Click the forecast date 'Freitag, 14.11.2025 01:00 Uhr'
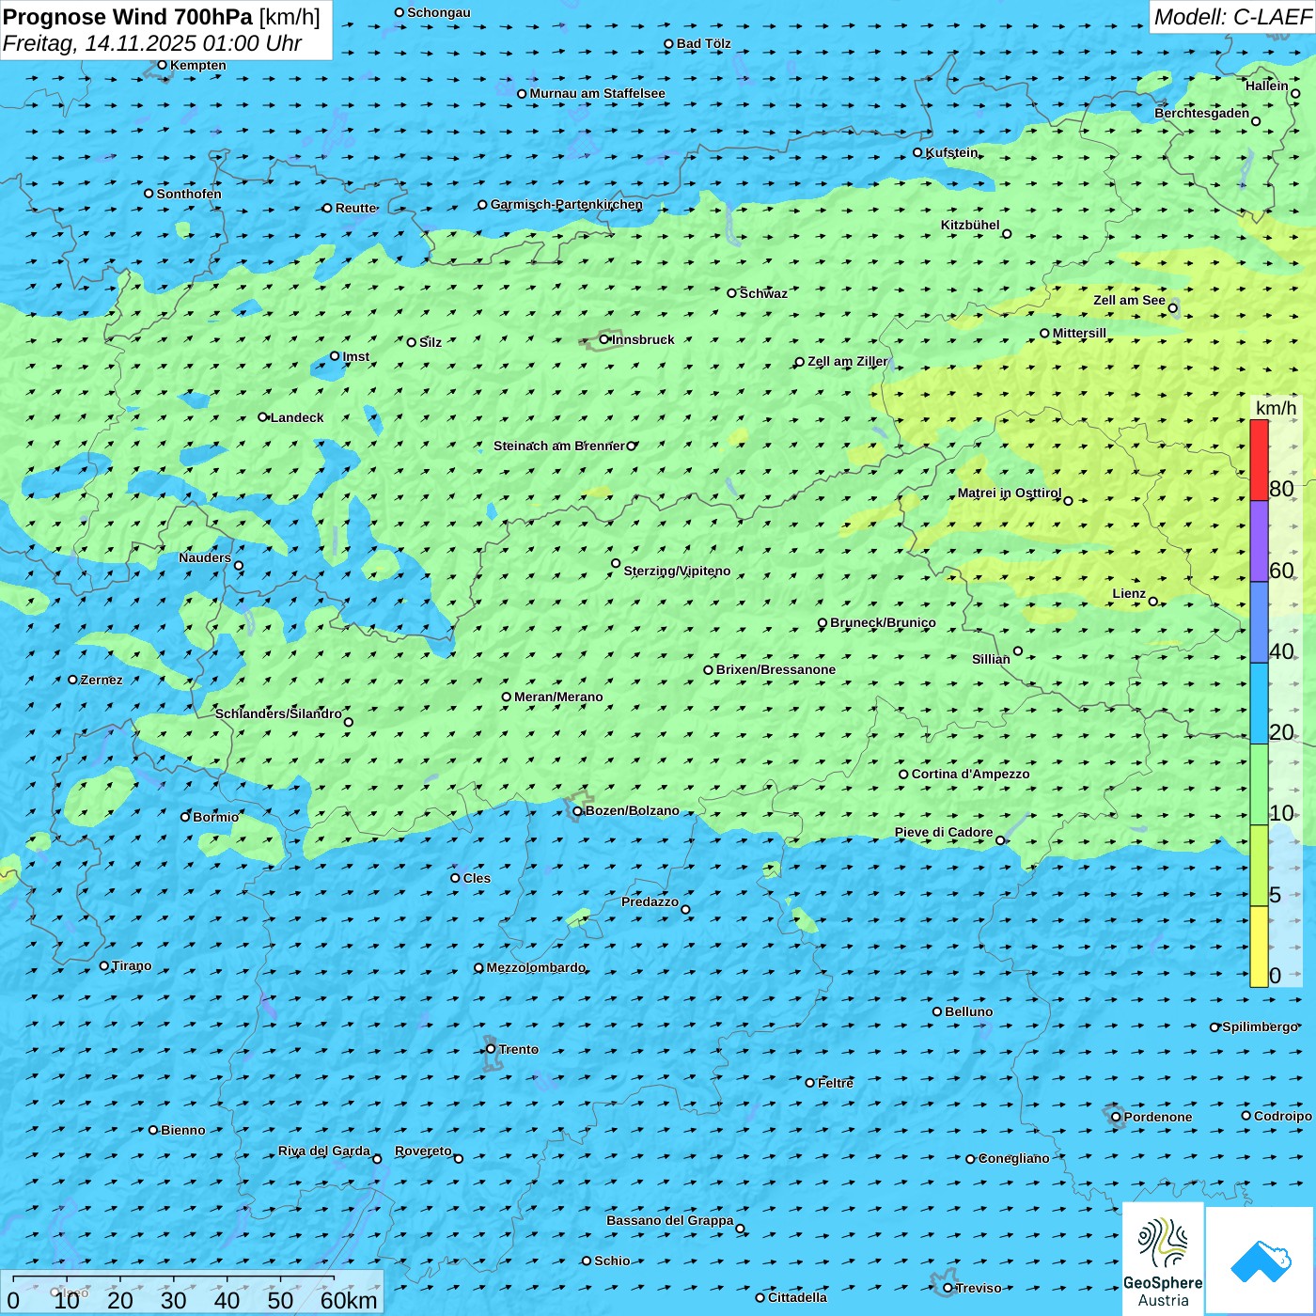 click(x=152, y=43)
